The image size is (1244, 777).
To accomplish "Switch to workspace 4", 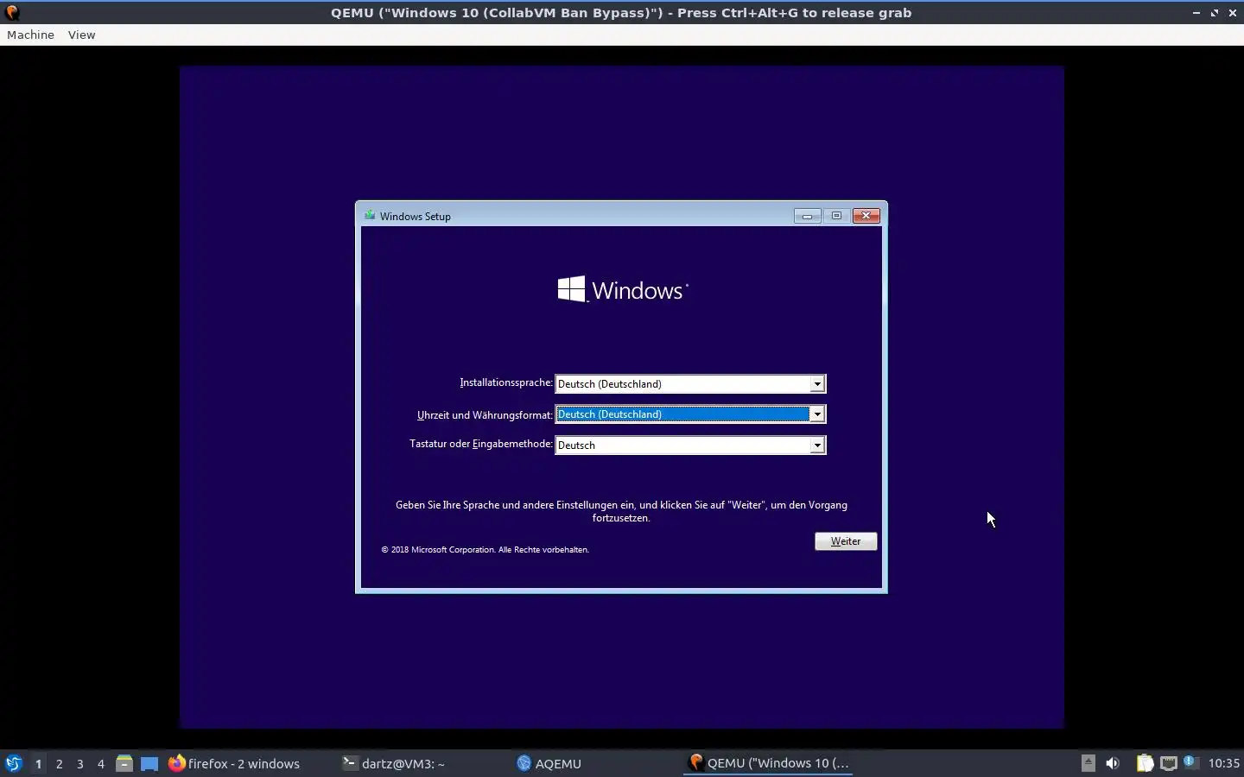I will [100, 763].
